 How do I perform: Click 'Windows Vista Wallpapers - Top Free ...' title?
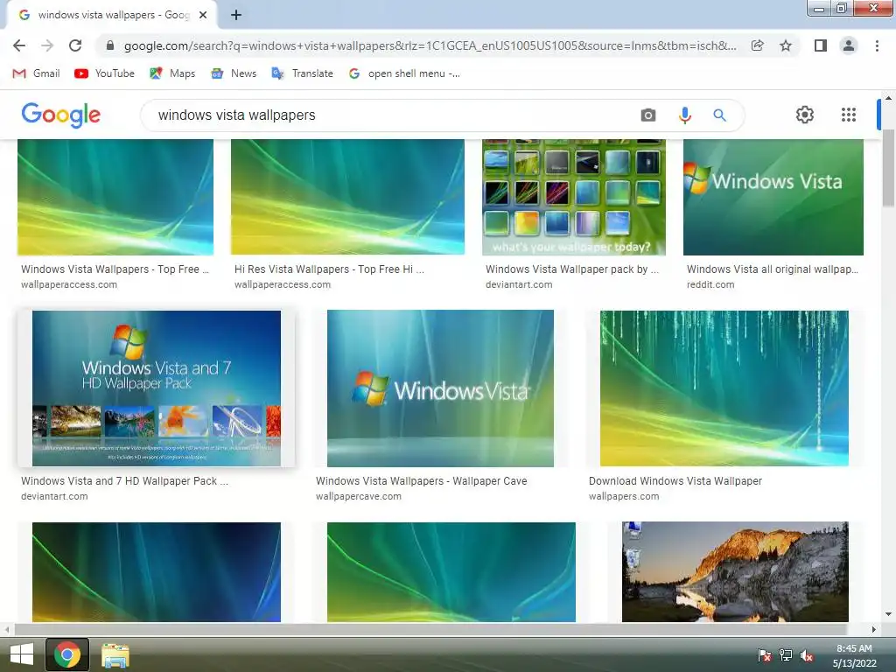[115, 269]
